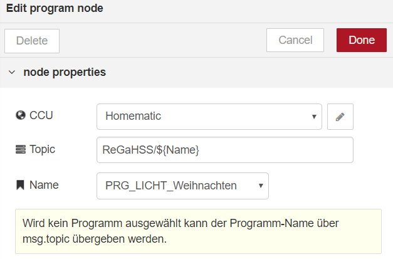Image resolution: width=393 pixels, height=259 pixels.
Task: Cancel editing the program node
Action: click(x=295, y=40)
